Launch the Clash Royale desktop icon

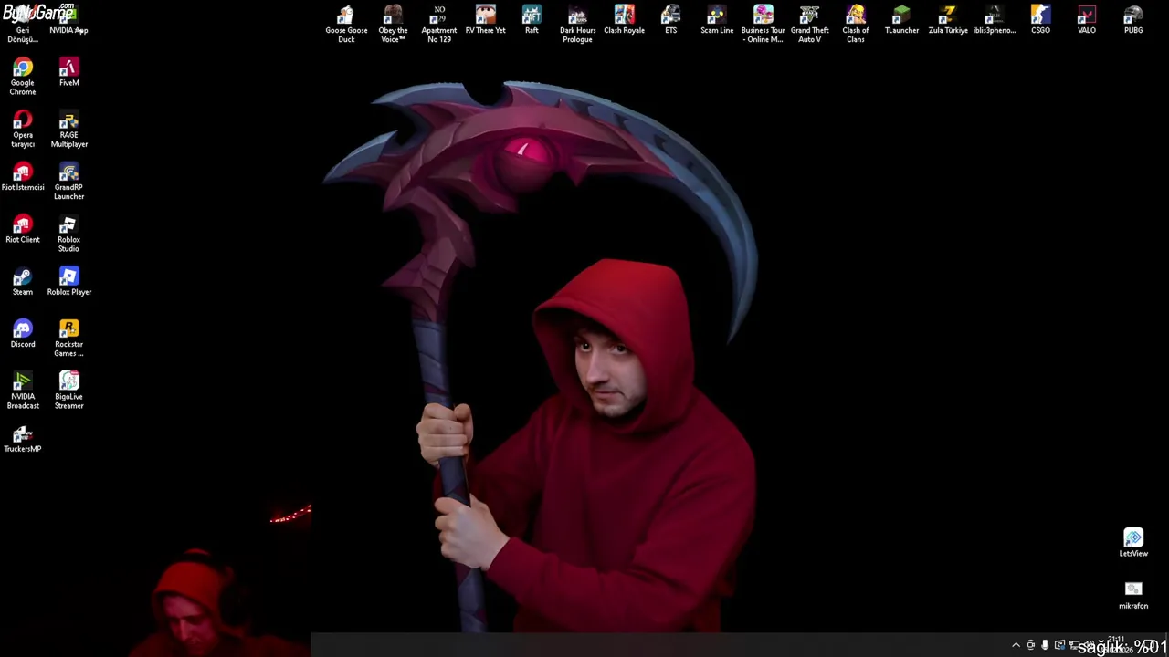624,20
